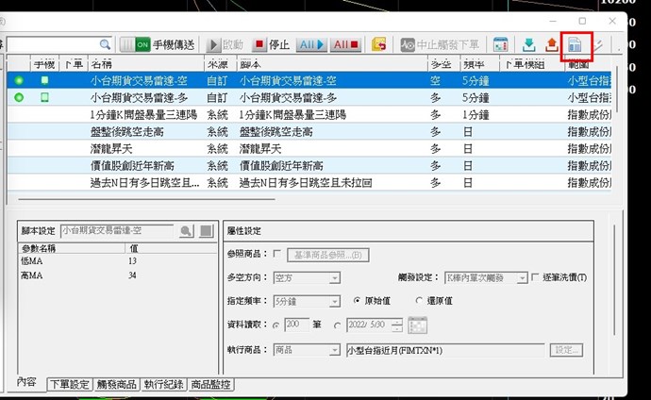Click the blue All start button
The image size is (651, 400).
310,44
